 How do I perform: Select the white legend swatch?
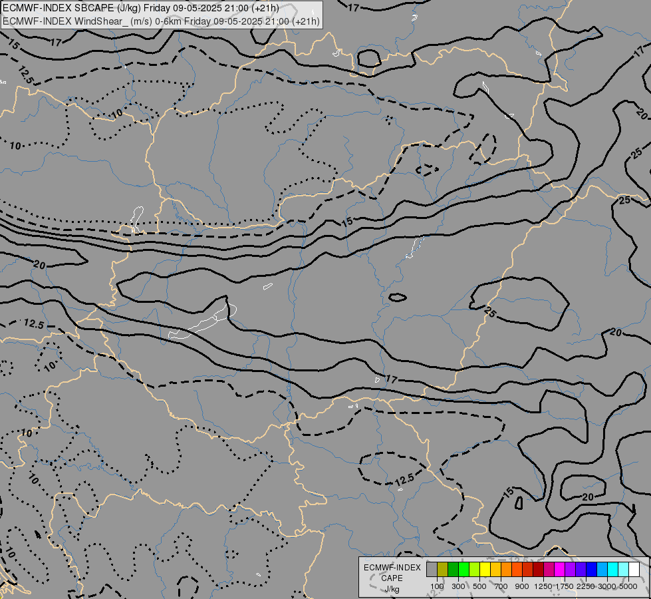coord(634,569)
